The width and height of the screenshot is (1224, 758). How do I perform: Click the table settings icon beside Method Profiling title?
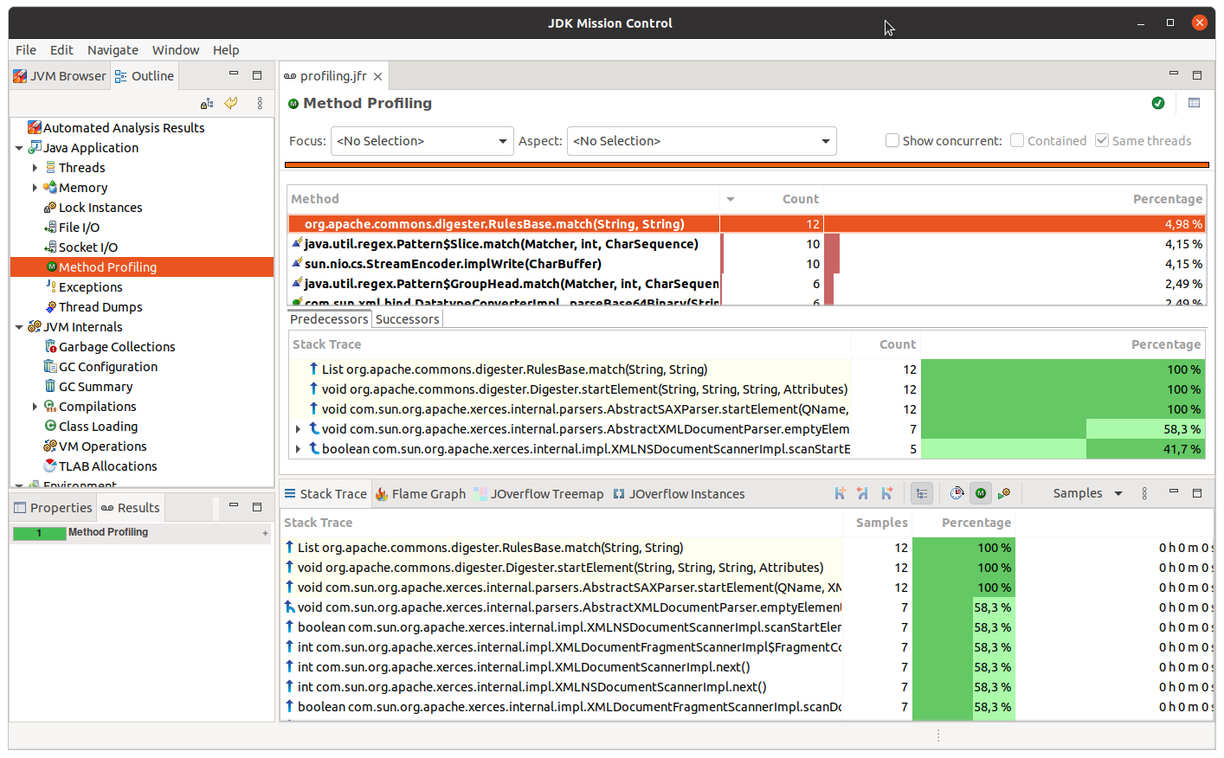pos(1194,103)
